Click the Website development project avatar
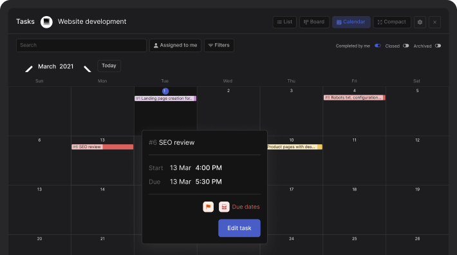This screenshot has height=255, width=457. point(46,22)
